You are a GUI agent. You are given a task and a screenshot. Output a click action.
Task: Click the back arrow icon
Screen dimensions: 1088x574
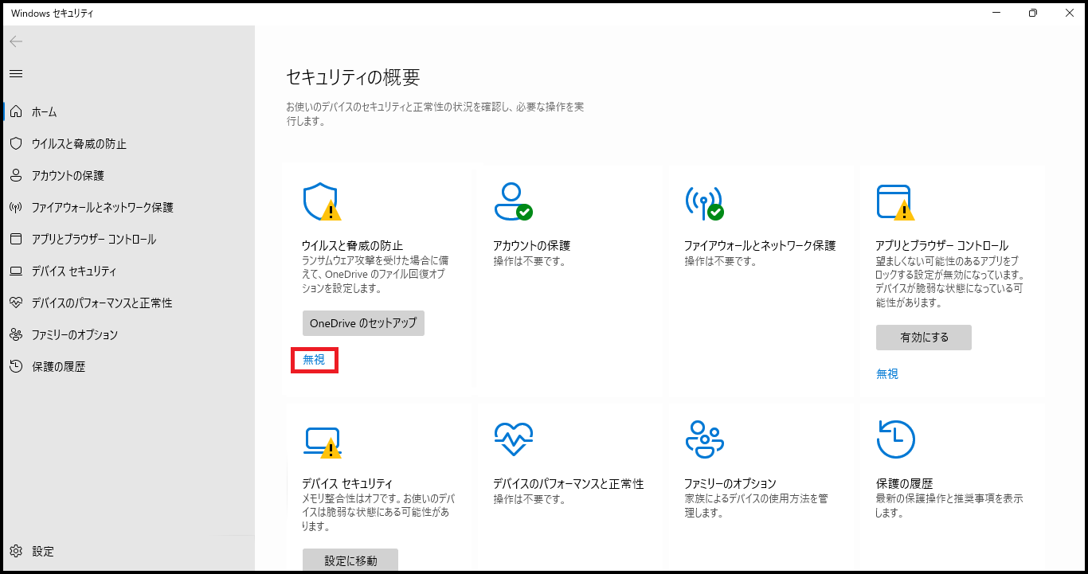click(x=16, y=41)
